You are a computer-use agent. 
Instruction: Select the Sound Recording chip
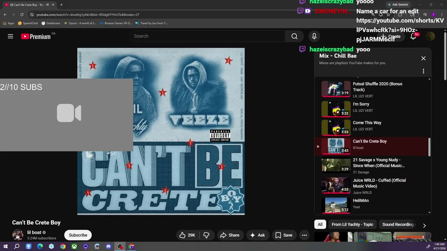coord(398,225)
